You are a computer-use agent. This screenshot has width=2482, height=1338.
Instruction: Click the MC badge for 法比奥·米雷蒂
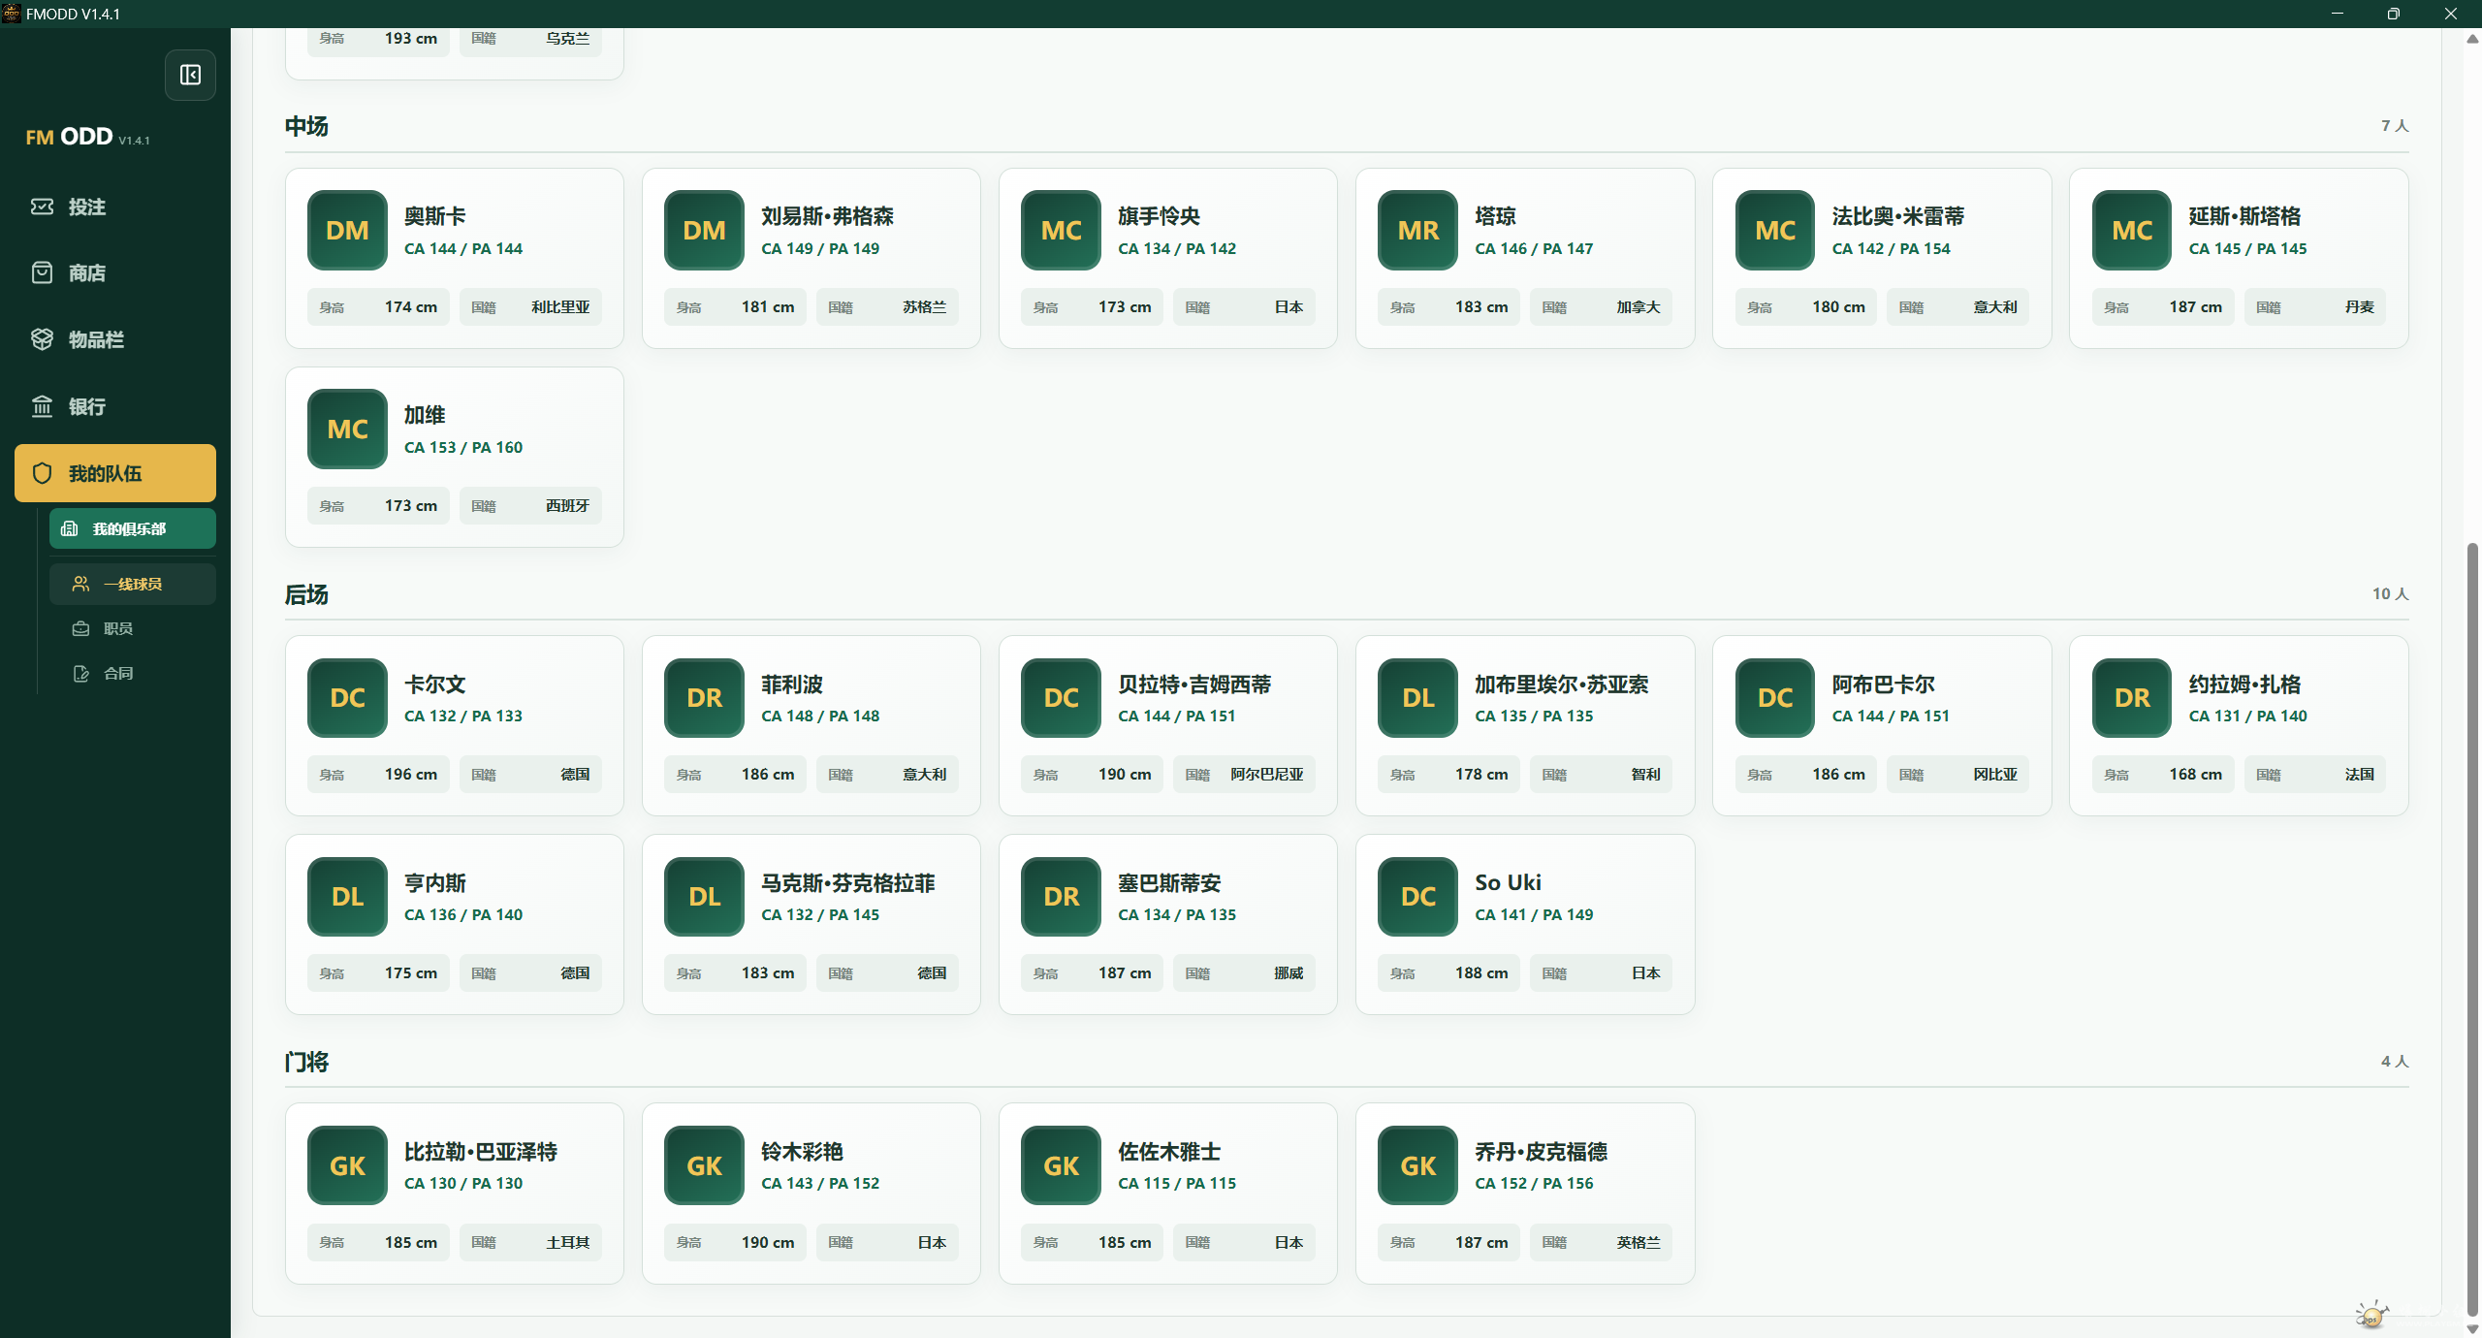coord(1775,230)
